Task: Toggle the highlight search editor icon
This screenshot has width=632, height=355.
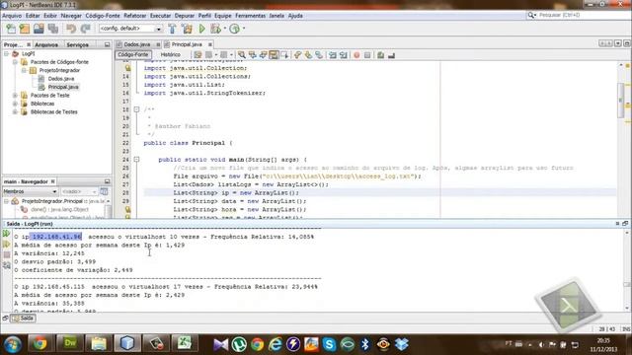Action: click(274, 55)
